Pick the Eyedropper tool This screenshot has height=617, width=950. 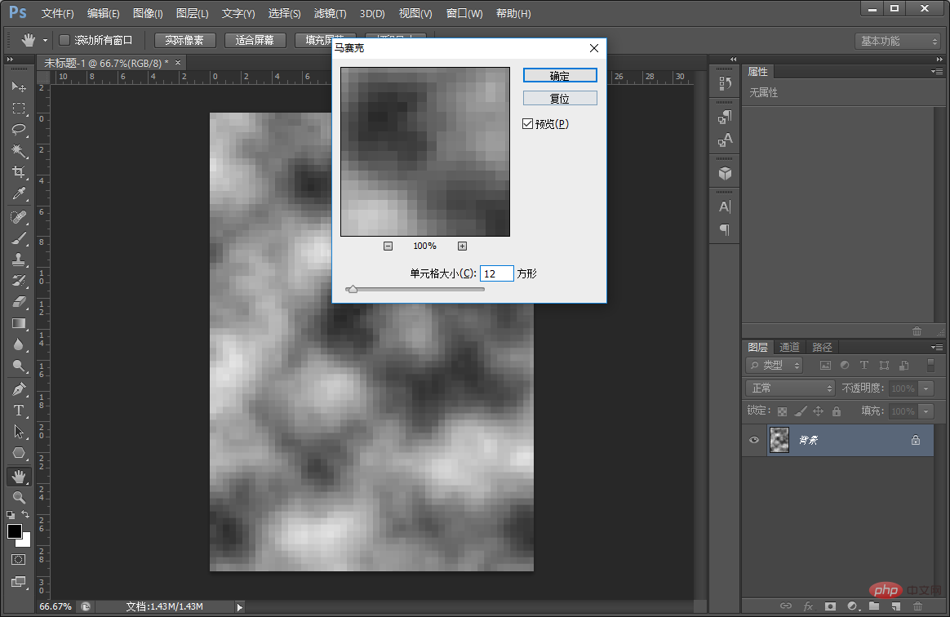coord(19,194)
